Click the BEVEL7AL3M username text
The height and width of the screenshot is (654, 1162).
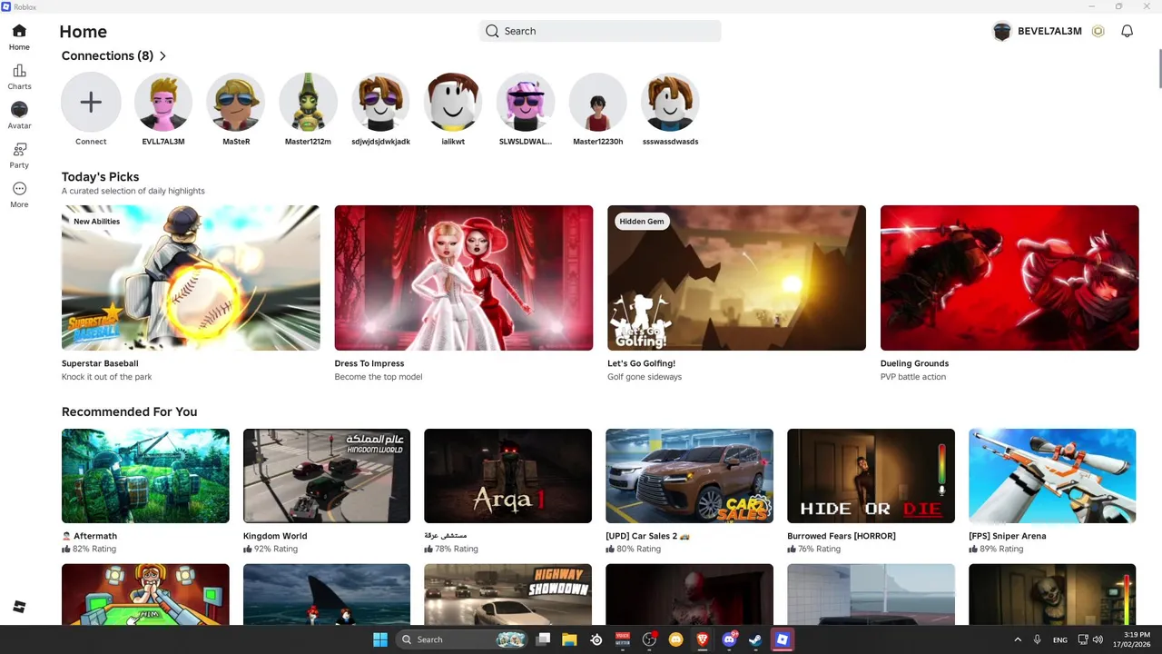(1049, 31)
